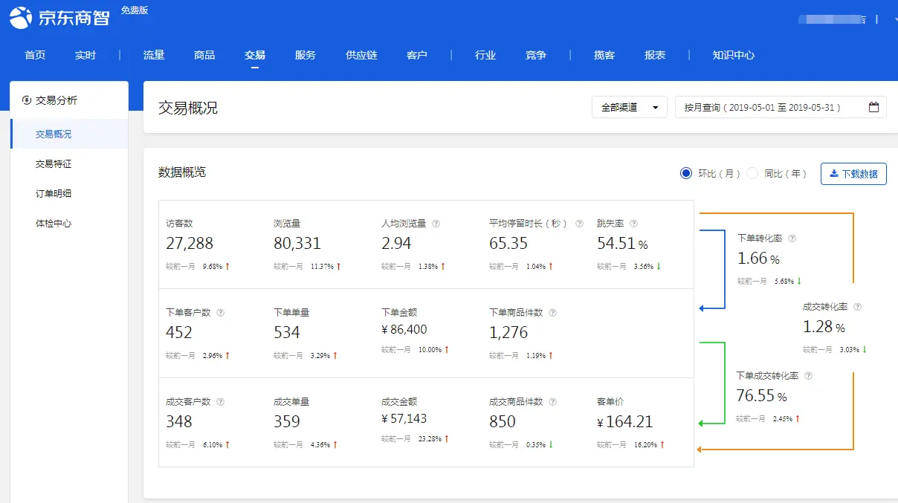Viewport: 898px width, 503px height.
Task: Open the 知识中心 section
Action: pos(733,54)
